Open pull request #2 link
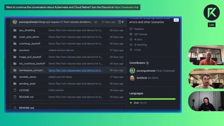Viewport: 224px width, 126px height. click(x=62, y=22)
